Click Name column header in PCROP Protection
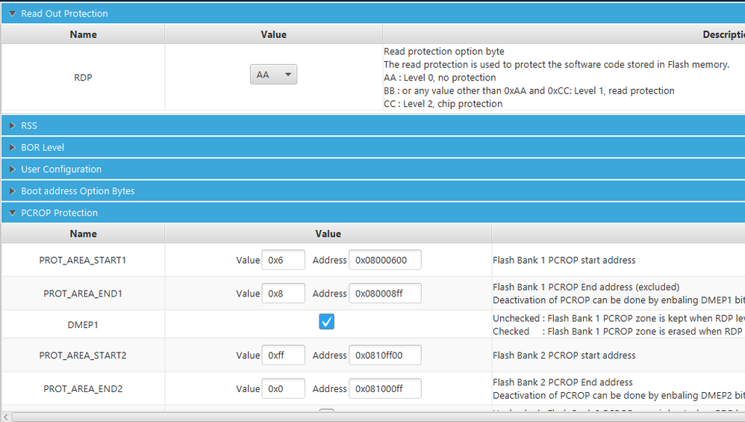The width and height of the screenshot is (745, 422). 83,234
